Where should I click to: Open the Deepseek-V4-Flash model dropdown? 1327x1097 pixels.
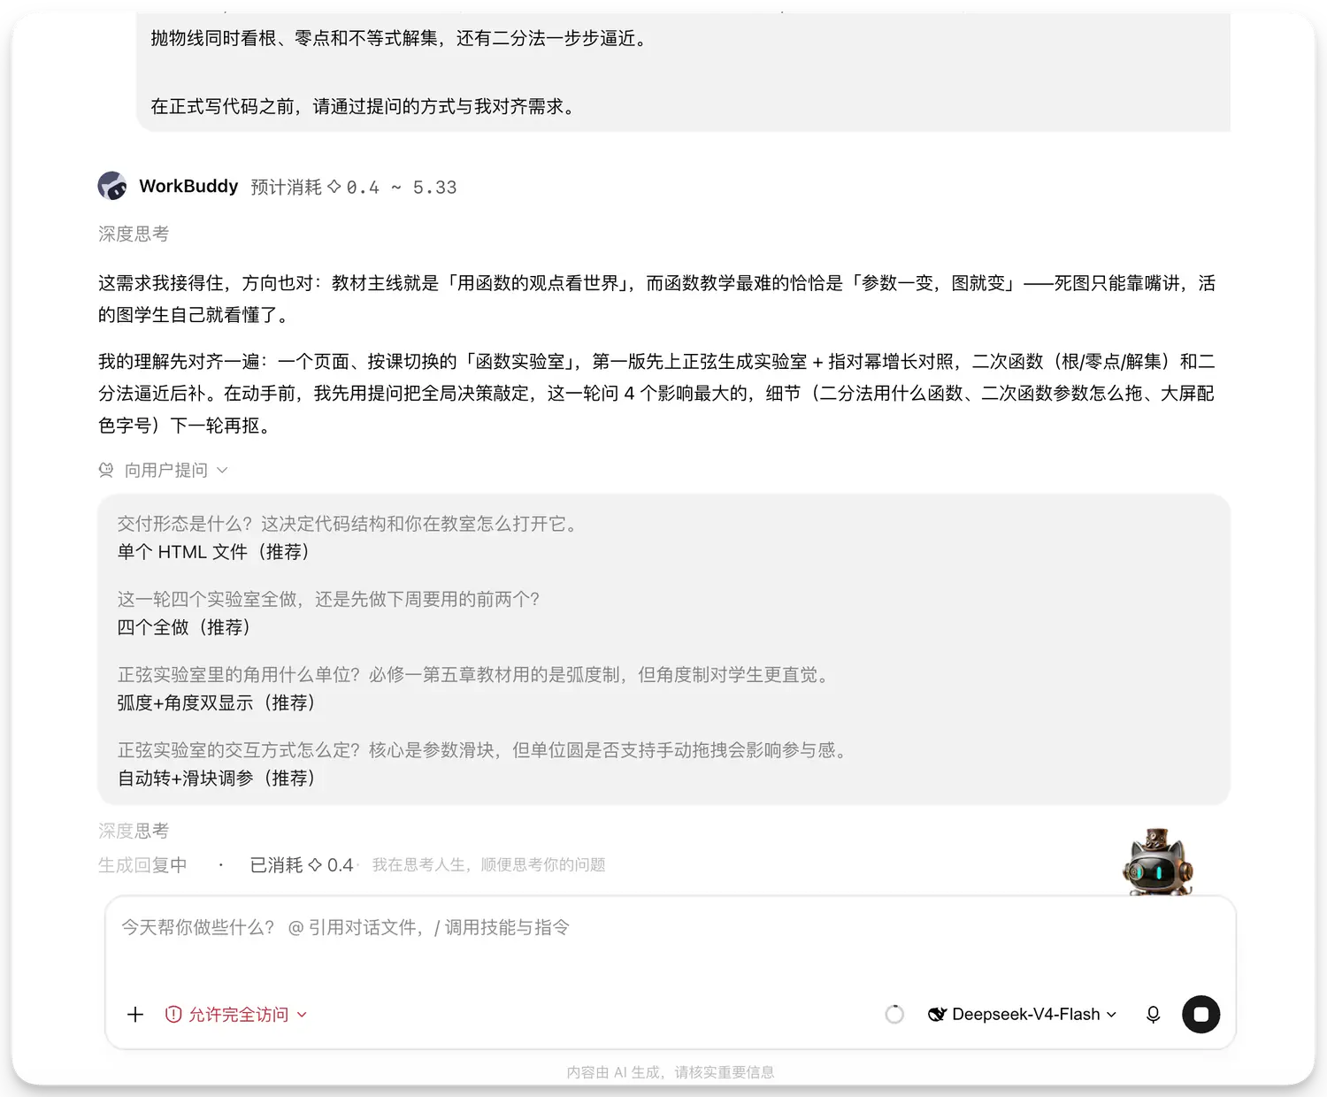(x=1023, y=1015)
